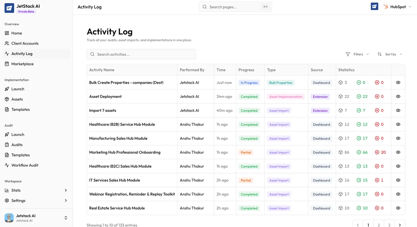
Task: Click the In Progress status badge
Action: pyautogui.click(x=249, y=83)
